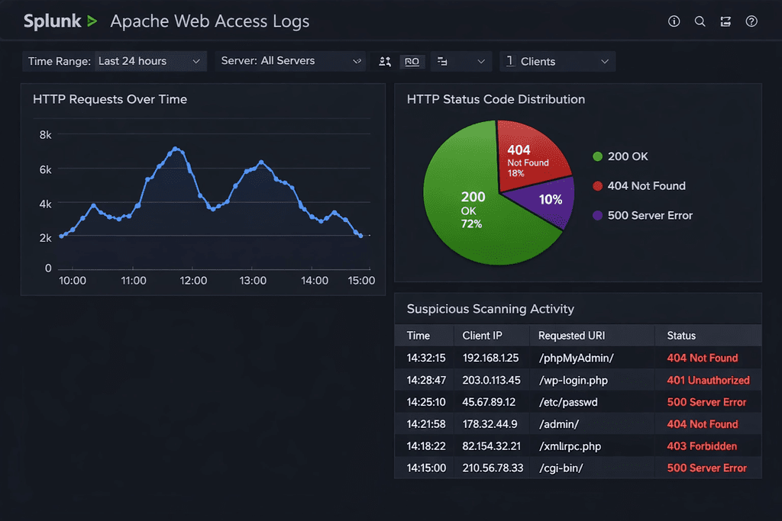Click the users icon in filter bar

pos(385,62)
